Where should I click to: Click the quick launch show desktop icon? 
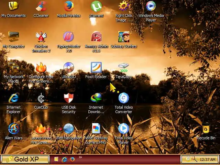pos(56,159)
